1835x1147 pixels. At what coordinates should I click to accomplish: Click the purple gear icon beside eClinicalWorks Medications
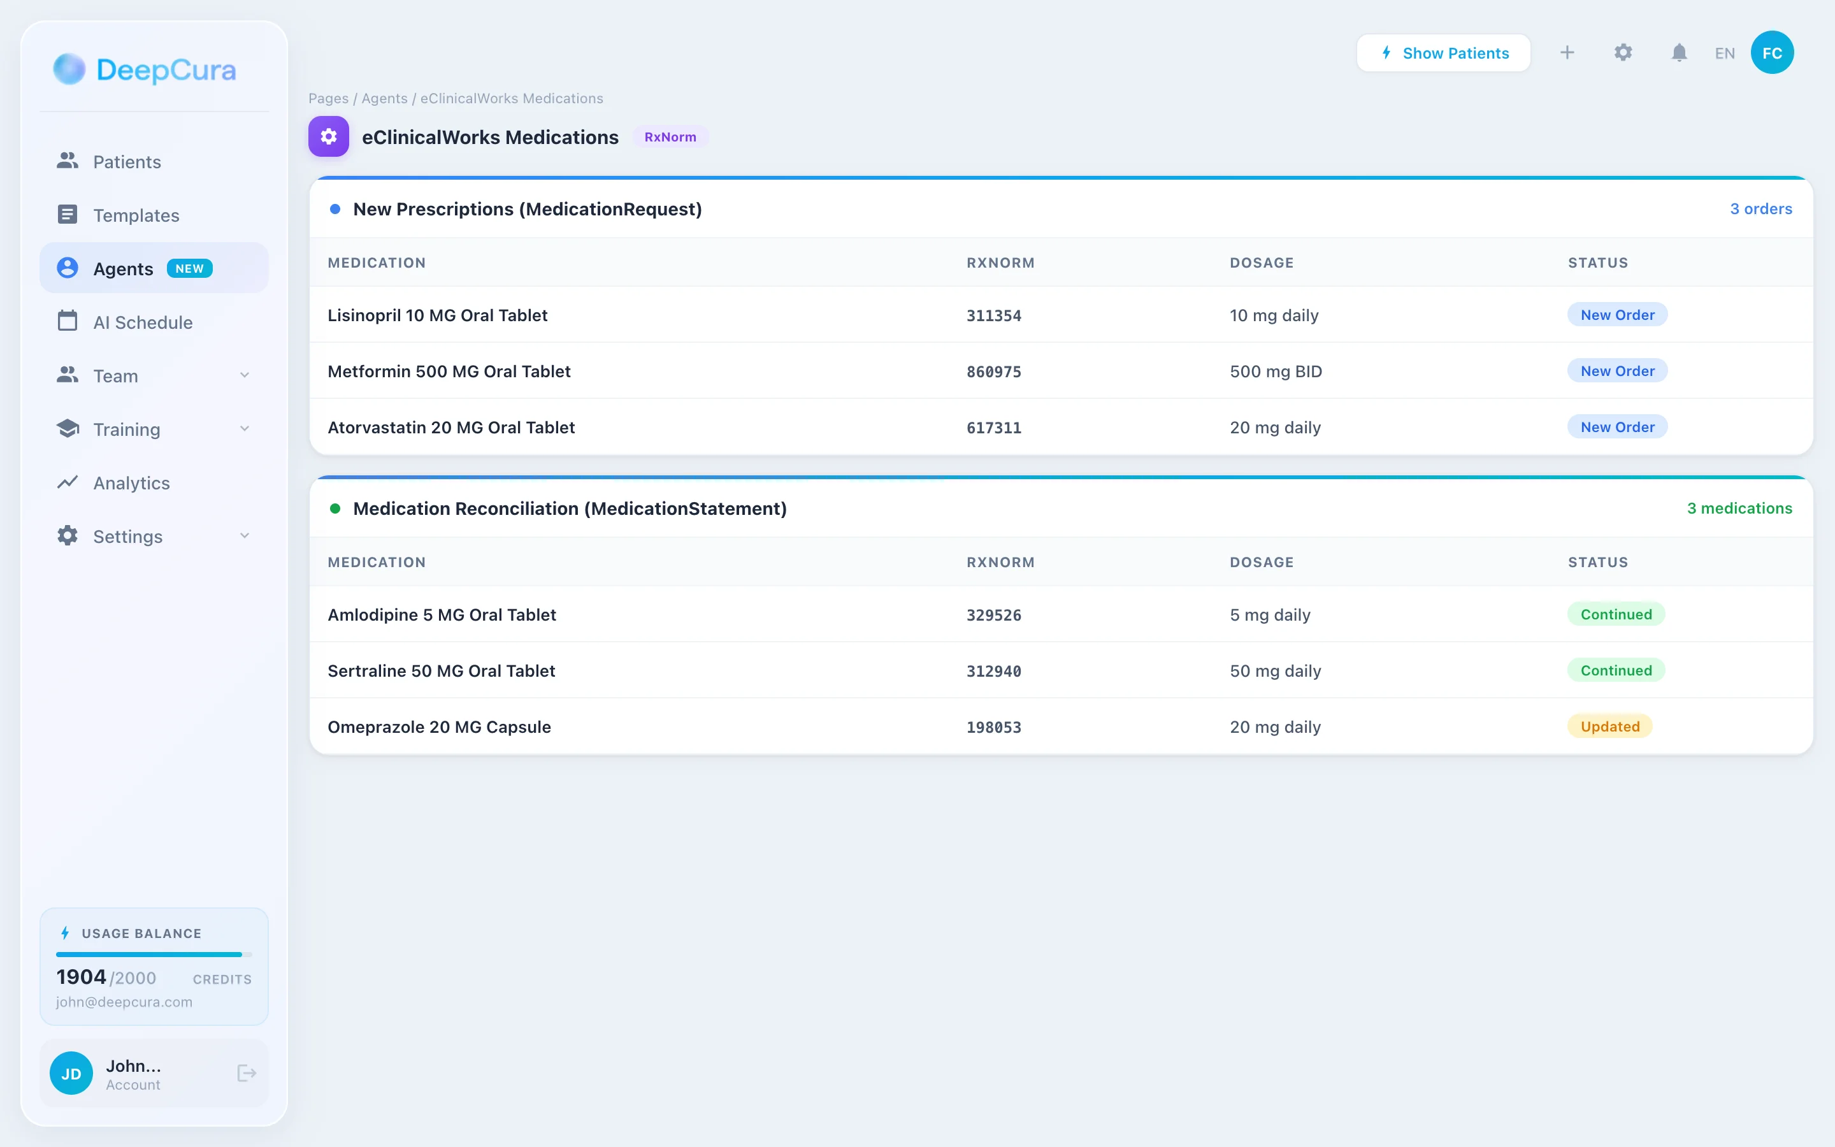tap(328, 136)
